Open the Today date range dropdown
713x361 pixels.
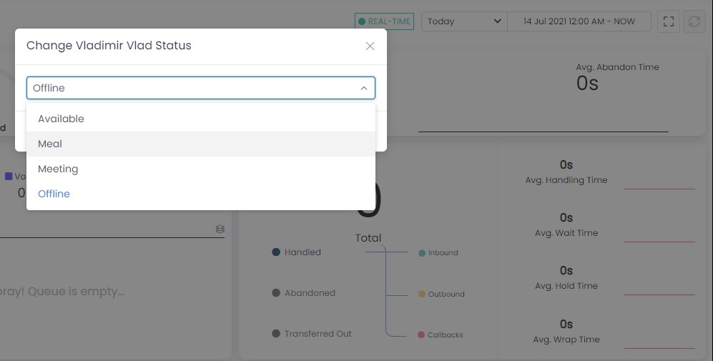(x=464, y=21)
